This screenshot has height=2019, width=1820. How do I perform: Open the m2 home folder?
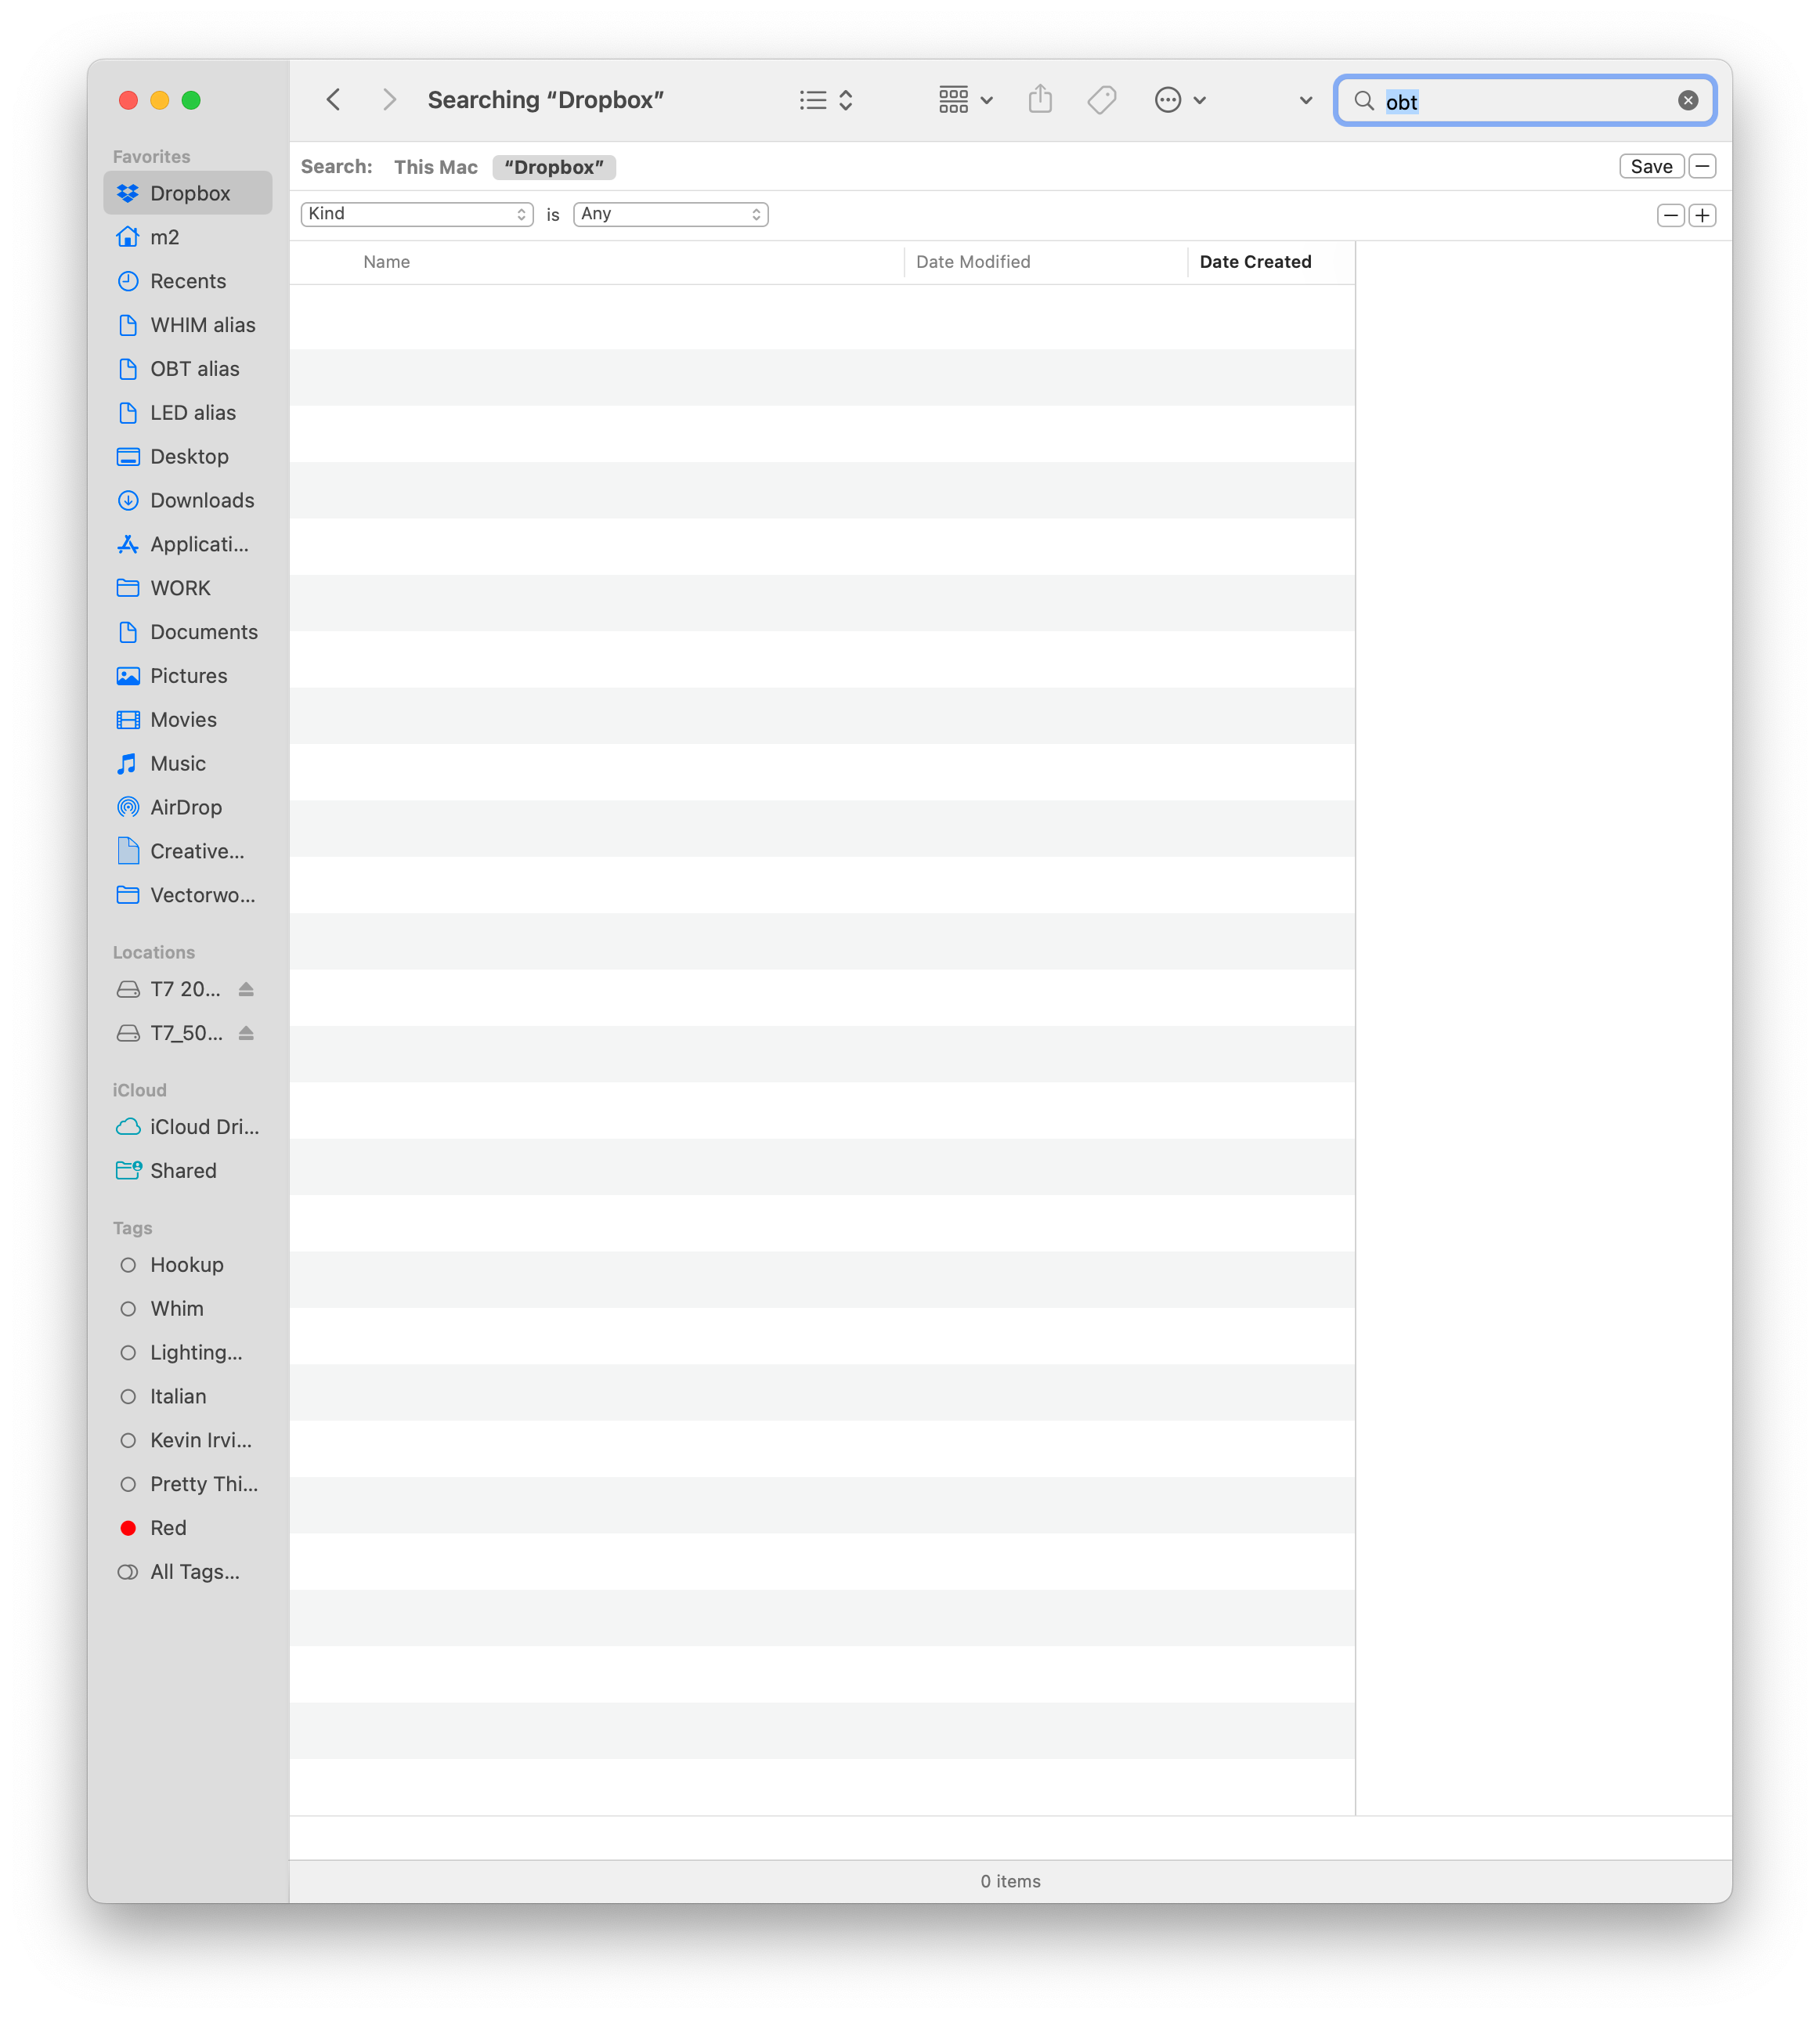188,237
